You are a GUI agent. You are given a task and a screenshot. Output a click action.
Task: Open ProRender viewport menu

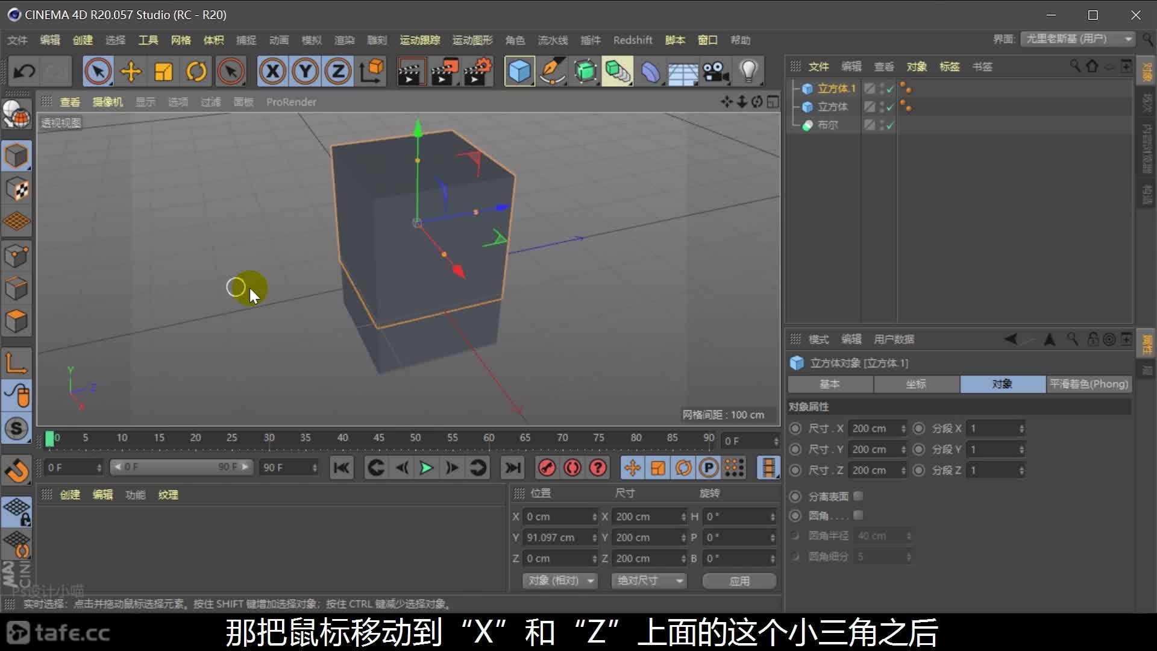[x=291, y=102]
